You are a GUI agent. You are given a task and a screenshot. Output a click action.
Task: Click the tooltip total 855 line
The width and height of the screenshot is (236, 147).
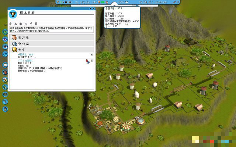pyautogui.click(x=111, y=26)
